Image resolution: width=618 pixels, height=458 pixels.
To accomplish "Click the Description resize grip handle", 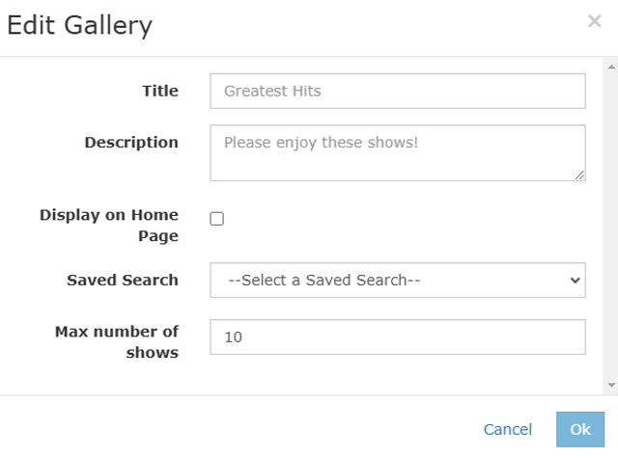I will point(579,175).
